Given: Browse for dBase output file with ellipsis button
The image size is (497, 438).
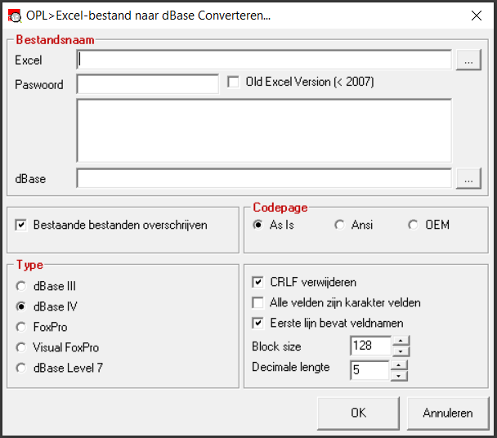Looking at the screenshot, I should click(468, 178).
